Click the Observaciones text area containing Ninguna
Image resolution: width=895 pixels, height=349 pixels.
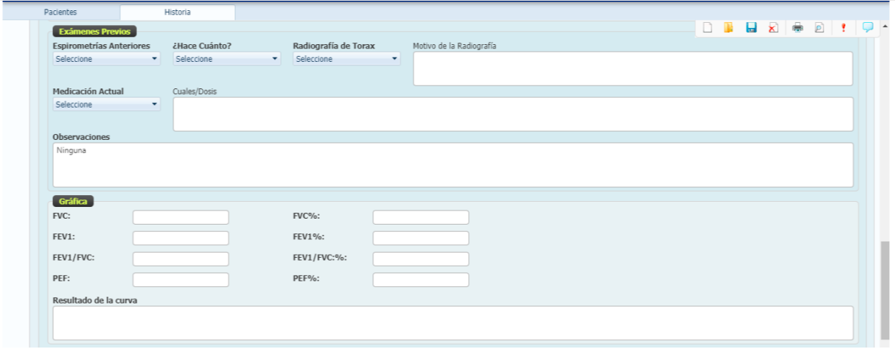(453, 164)
